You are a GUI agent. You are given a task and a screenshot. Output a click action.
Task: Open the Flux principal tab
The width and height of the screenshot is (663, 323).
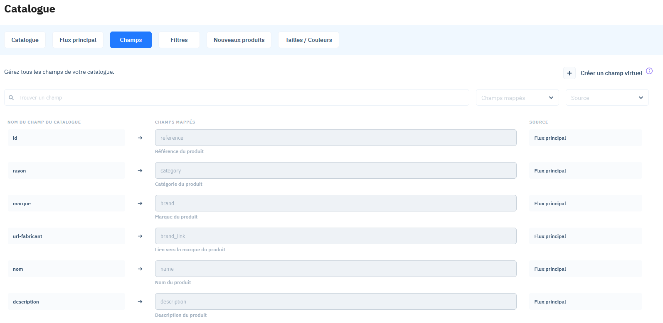click(x=78, y=40)
